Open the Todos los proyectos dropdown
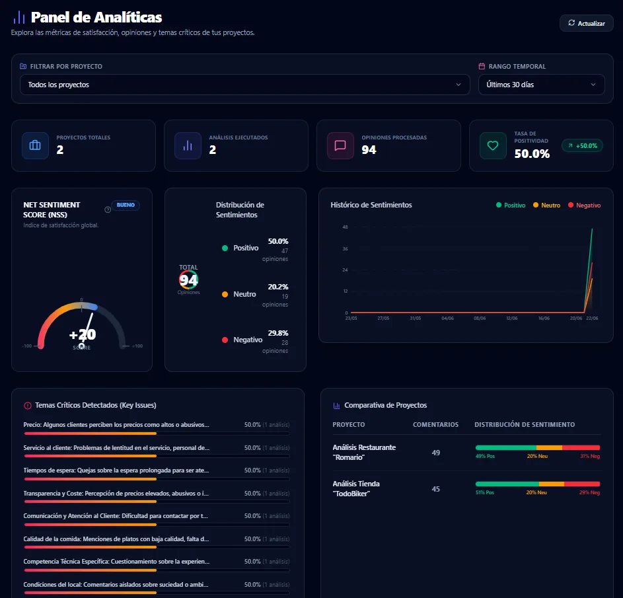This screenshot has height=598, width=623. 244,85
